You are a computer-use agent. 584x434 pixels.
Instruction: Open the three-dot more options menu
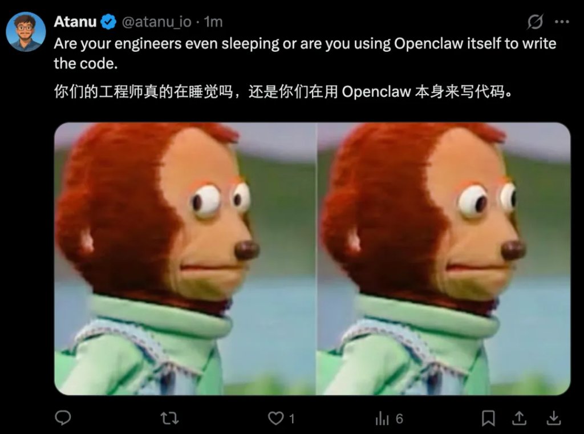(562, 22)
